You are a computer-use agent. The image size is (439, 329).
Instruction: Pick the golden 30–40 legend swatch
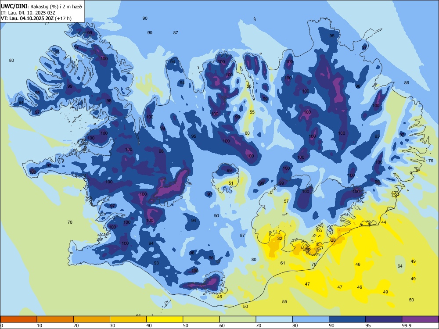coord(128,319)
